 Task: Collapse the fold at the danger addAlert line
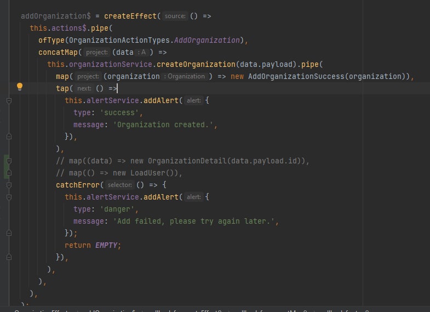coord(9,197)
